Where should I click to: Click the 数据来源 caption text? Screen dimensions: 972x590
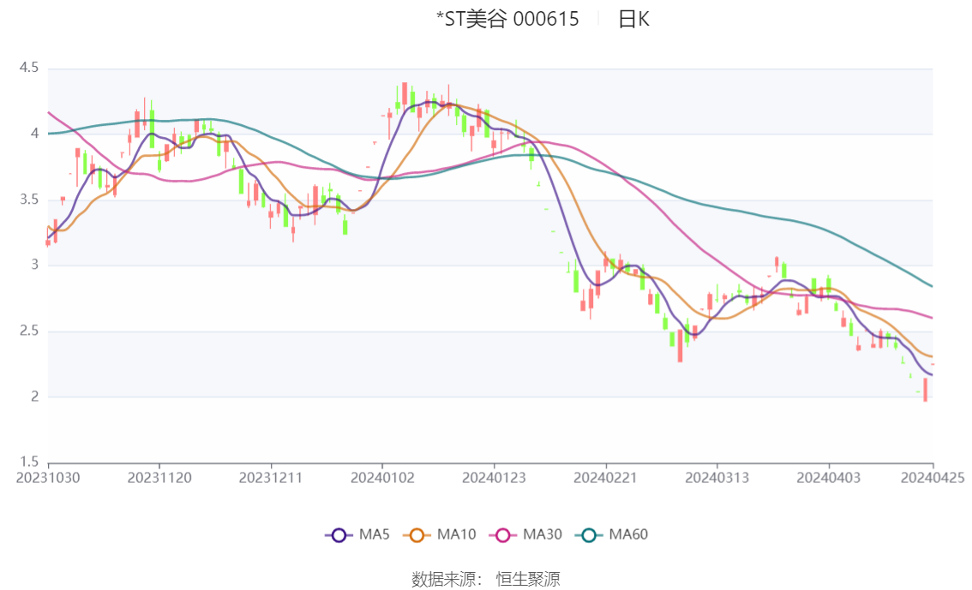coord(444,580)
